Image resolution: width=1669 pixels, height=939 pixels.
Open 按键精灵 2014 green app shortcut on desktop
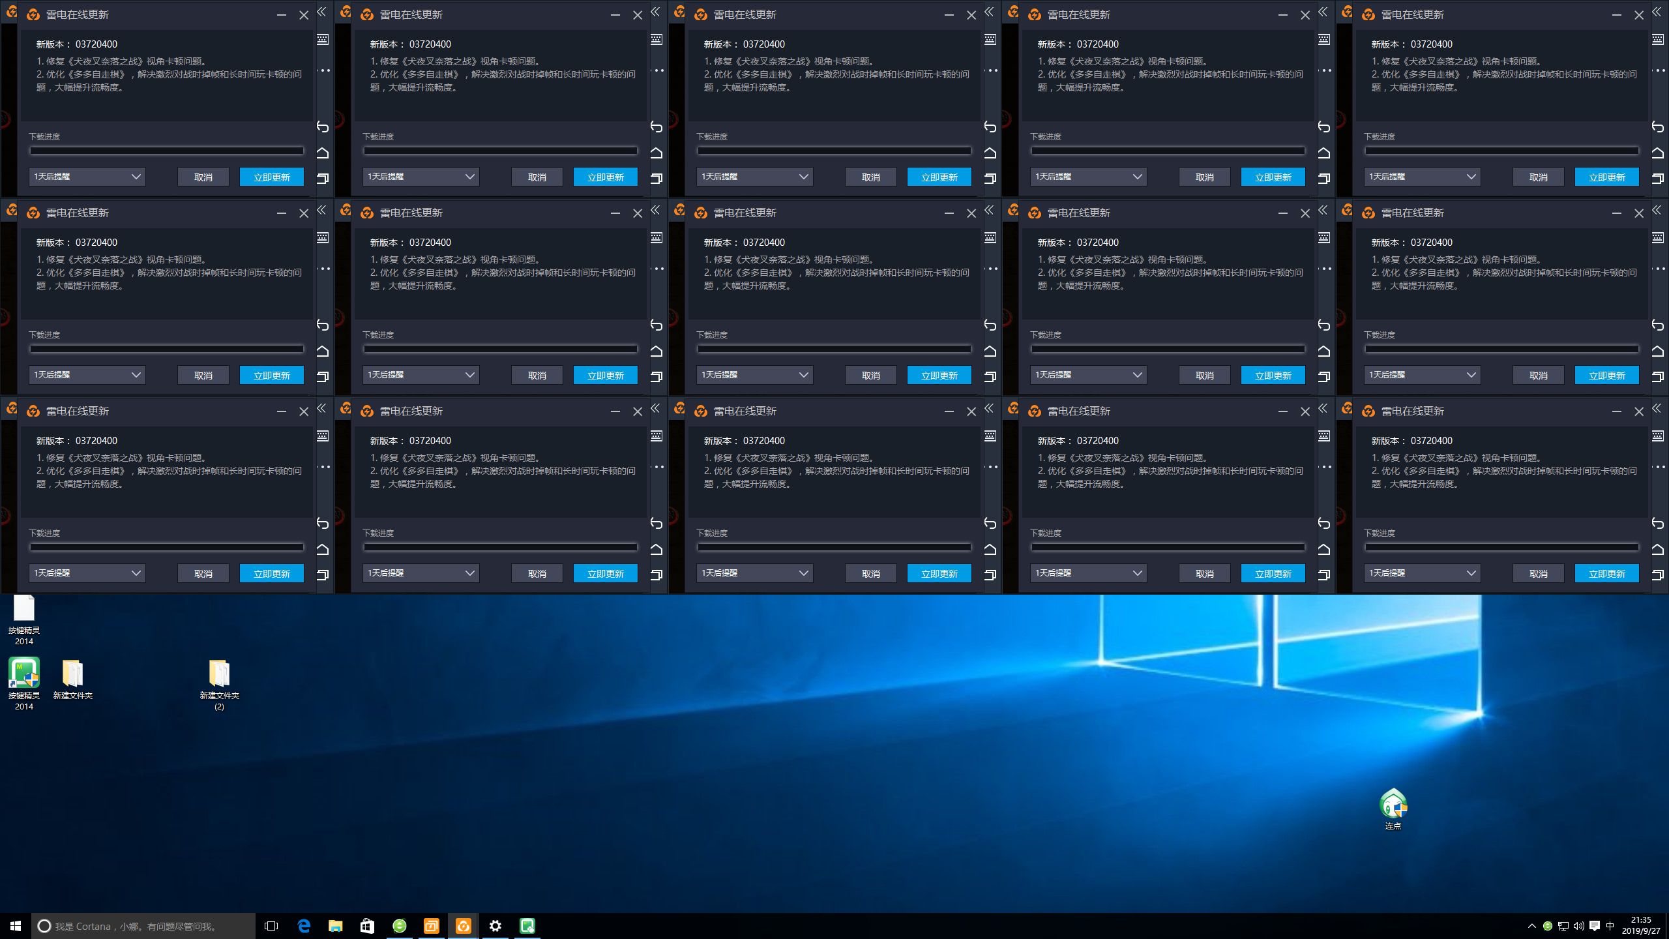click(x=24, y=673)
